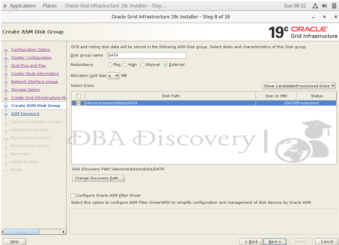Select Flex redundancy radio button
339x245 pixels.
(110, 65)
